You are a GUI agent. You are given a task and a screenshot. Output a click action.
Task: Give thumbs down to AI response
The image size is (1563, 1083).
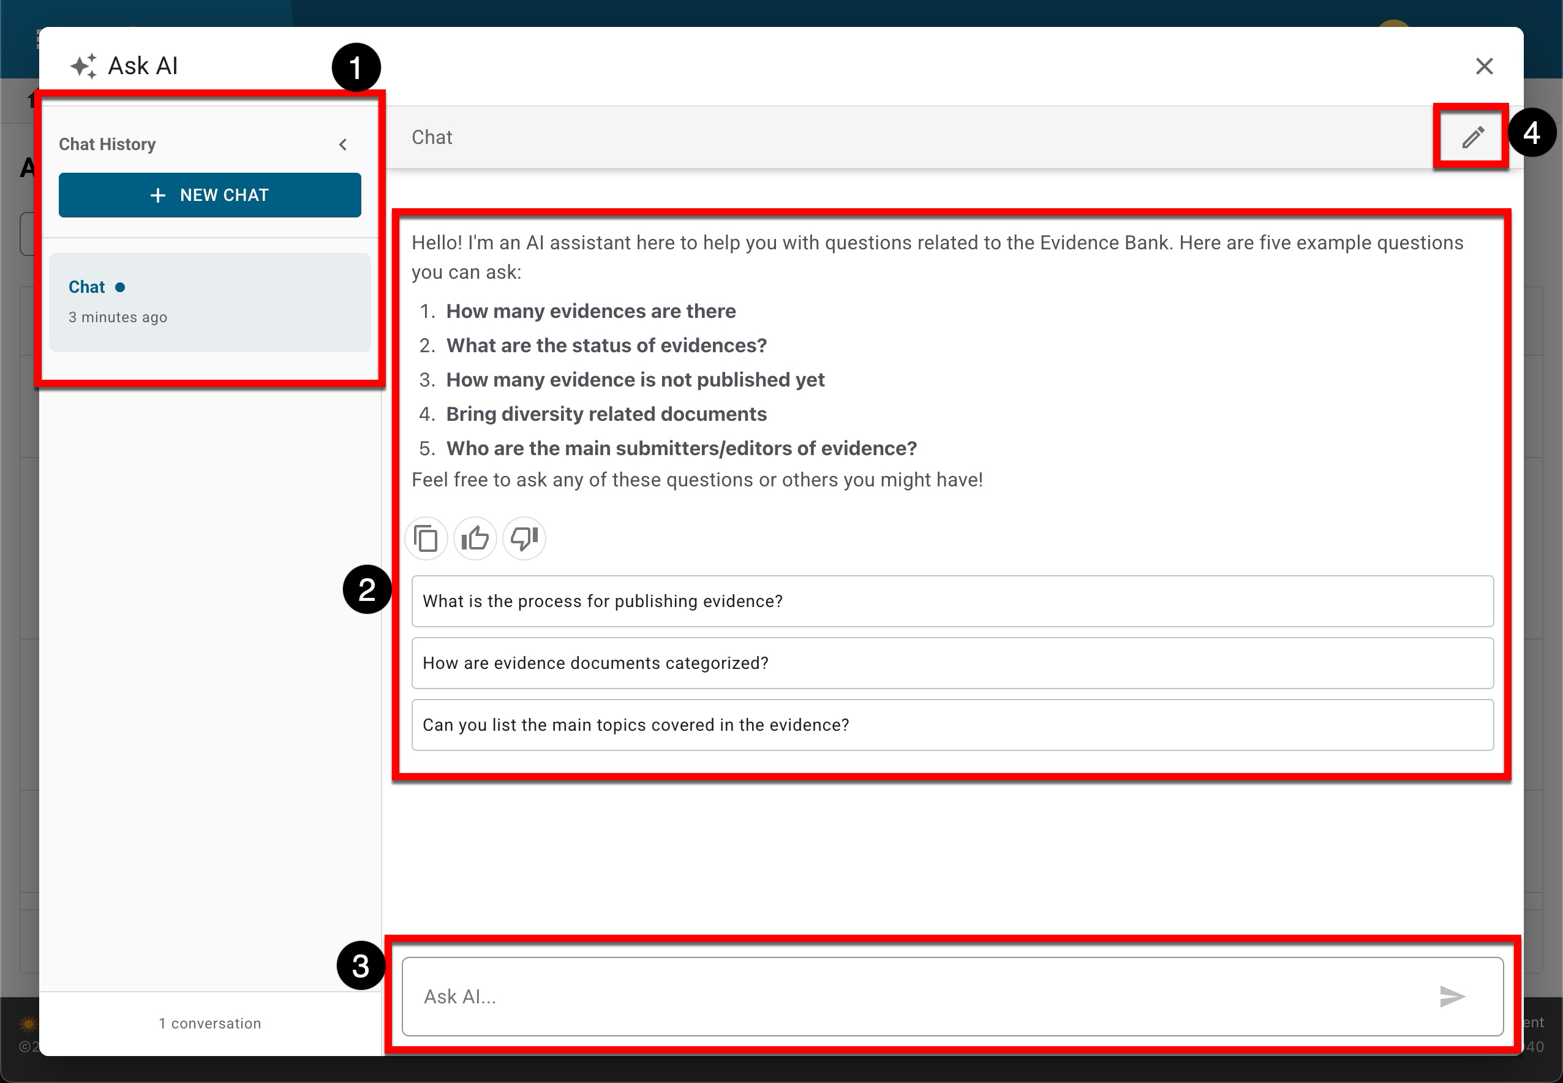[x=524, y=539]
